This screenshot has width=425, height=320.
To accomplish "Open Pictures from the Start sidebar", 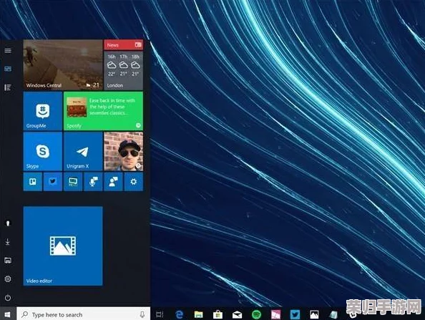I will click(8, 261).
